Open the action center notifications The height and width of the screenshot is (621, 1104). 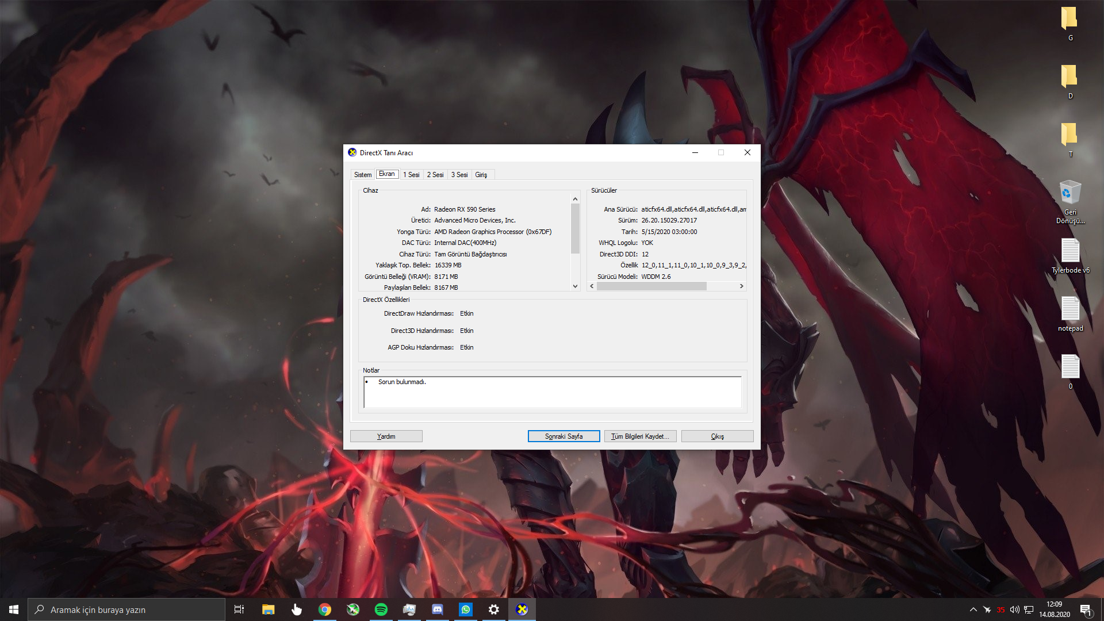pyautogui.click(x=1086, y=609)
